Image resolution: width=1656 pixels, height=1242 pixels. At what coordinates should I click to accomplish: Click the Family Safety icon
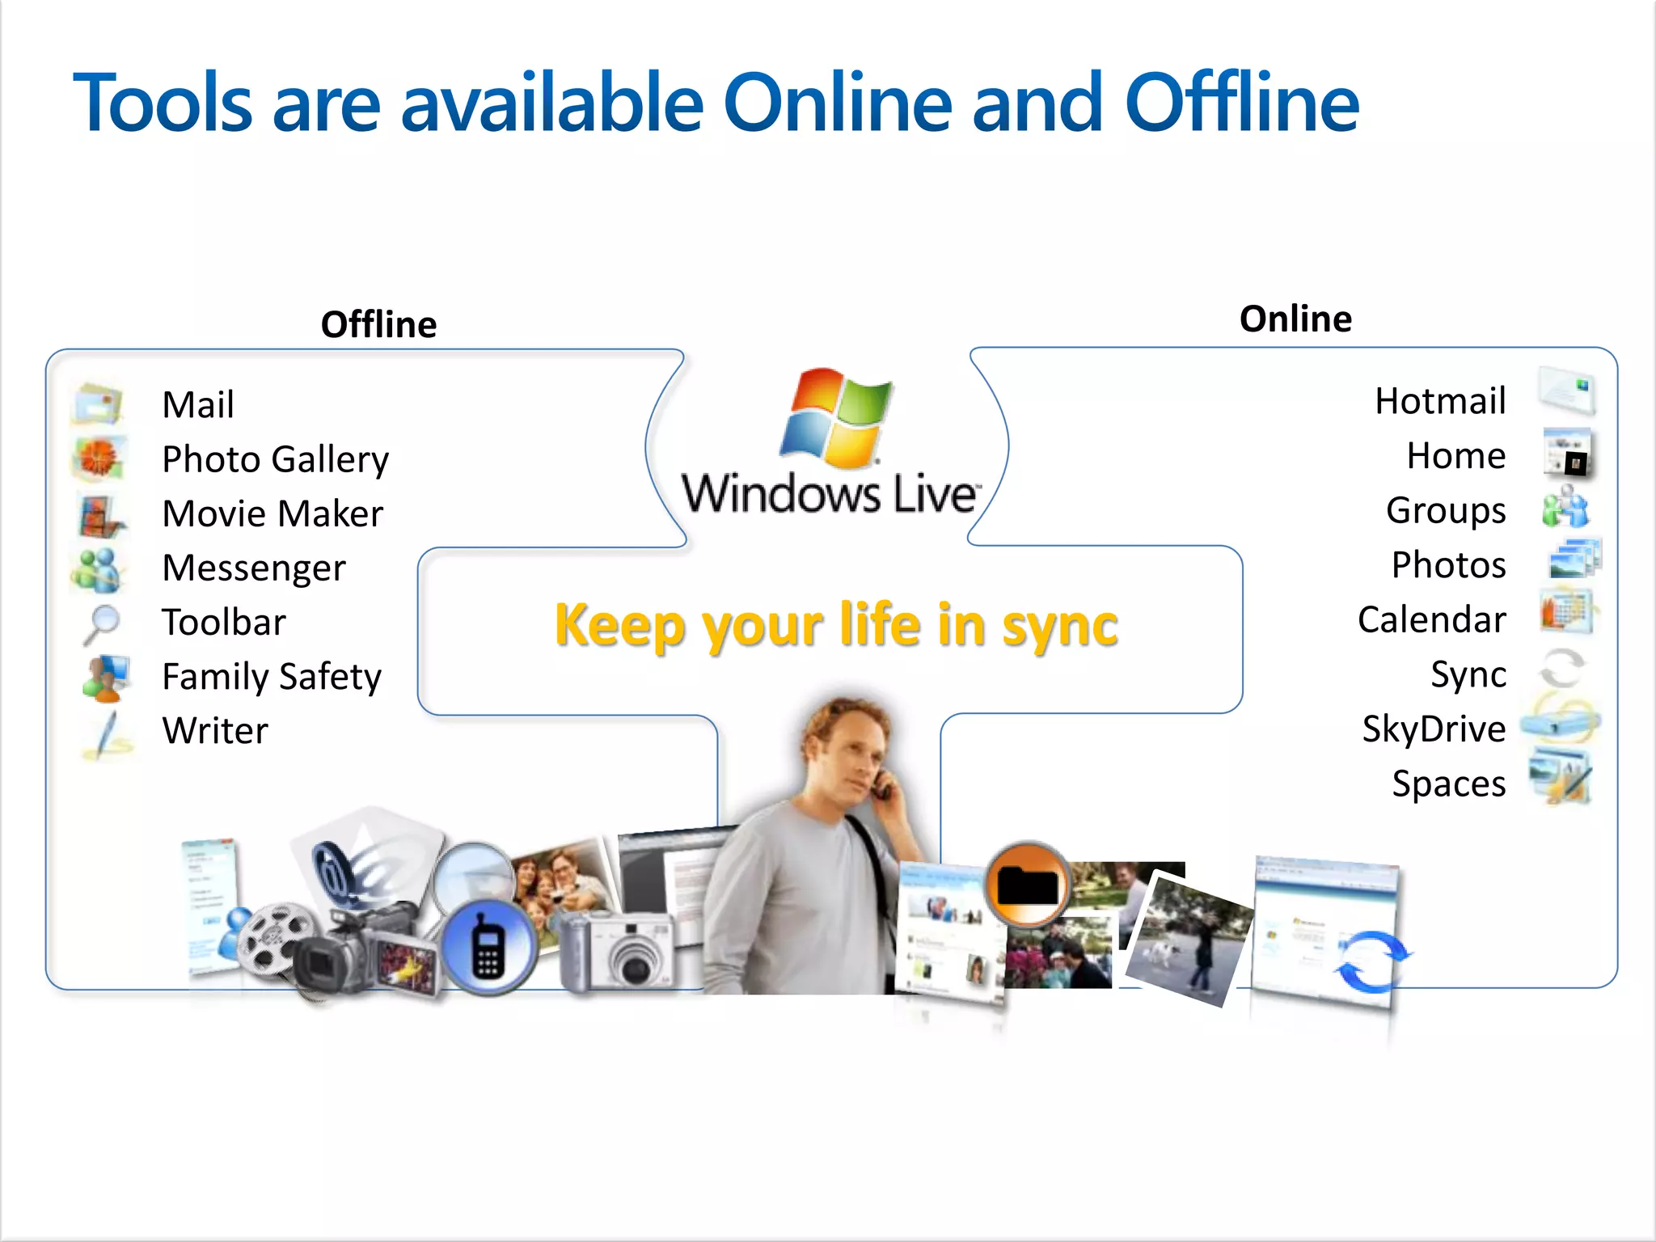105,678
